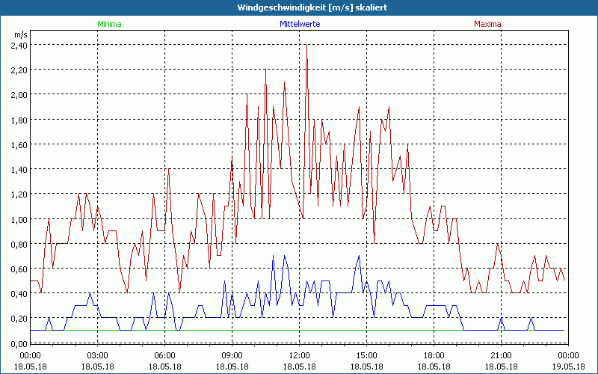Select the 0,00 y-axis origin label

click(19, 343)
